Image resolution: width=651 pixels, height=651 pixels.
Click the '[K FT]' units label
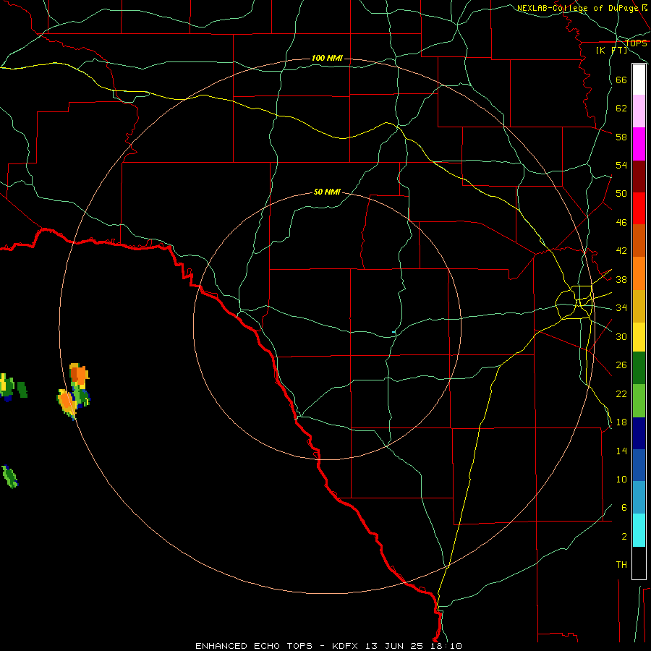[x=611, y=50]
